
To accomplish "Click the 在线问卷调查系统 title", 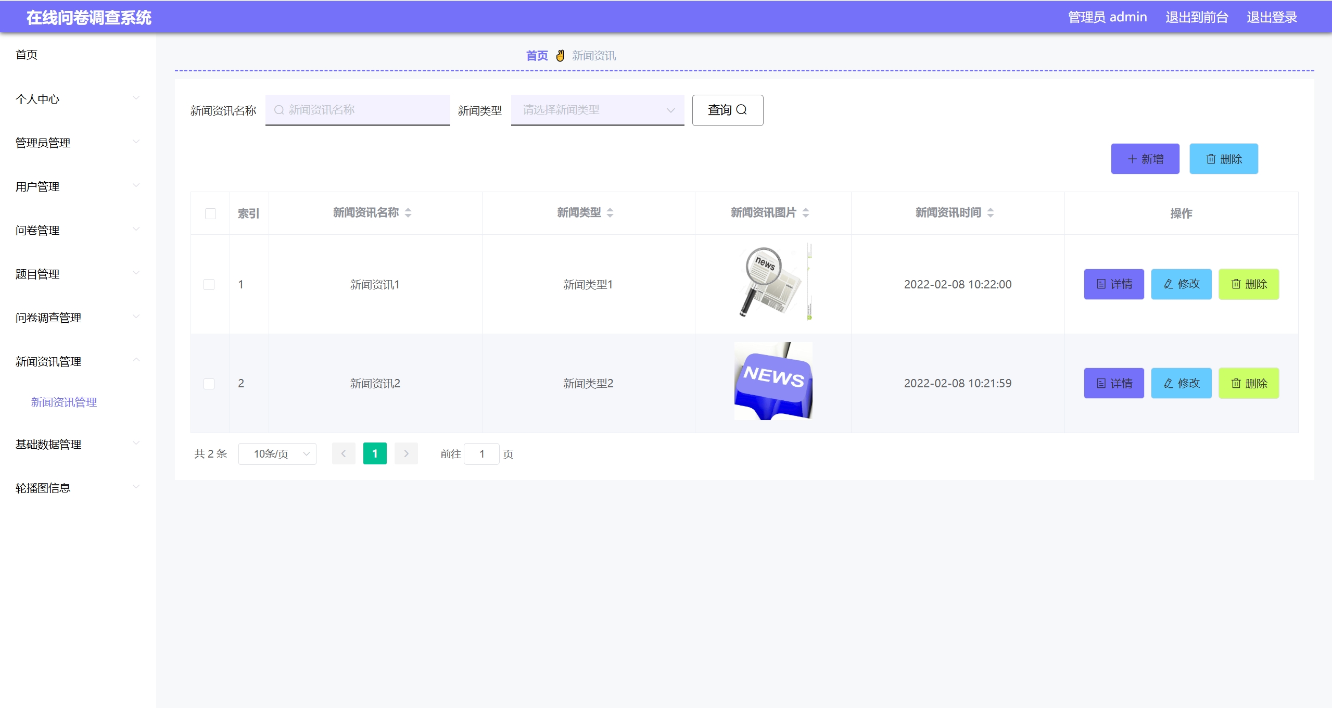I will (x=89, y=18).
